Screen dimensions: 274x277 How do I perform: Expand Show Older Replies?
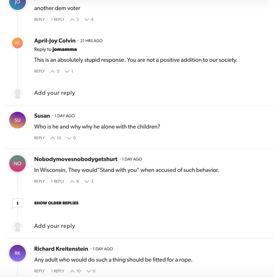pyautogui.click(x=56, y=203)
